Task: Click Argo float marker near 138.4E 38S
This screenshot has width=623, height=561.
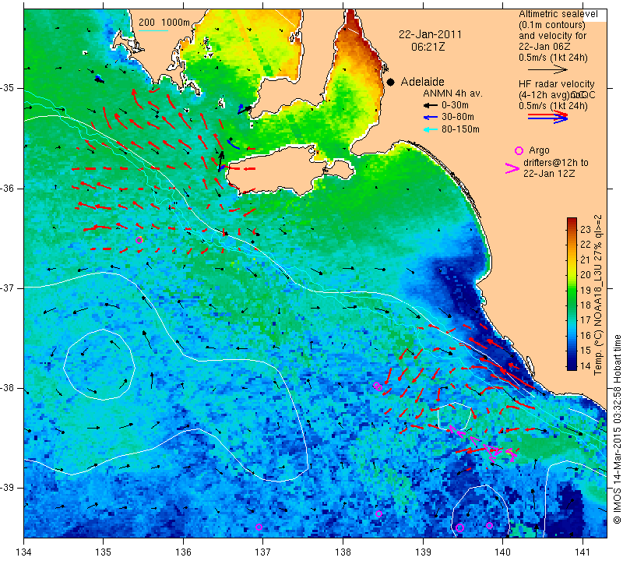Action: click(x=378, y=386)
